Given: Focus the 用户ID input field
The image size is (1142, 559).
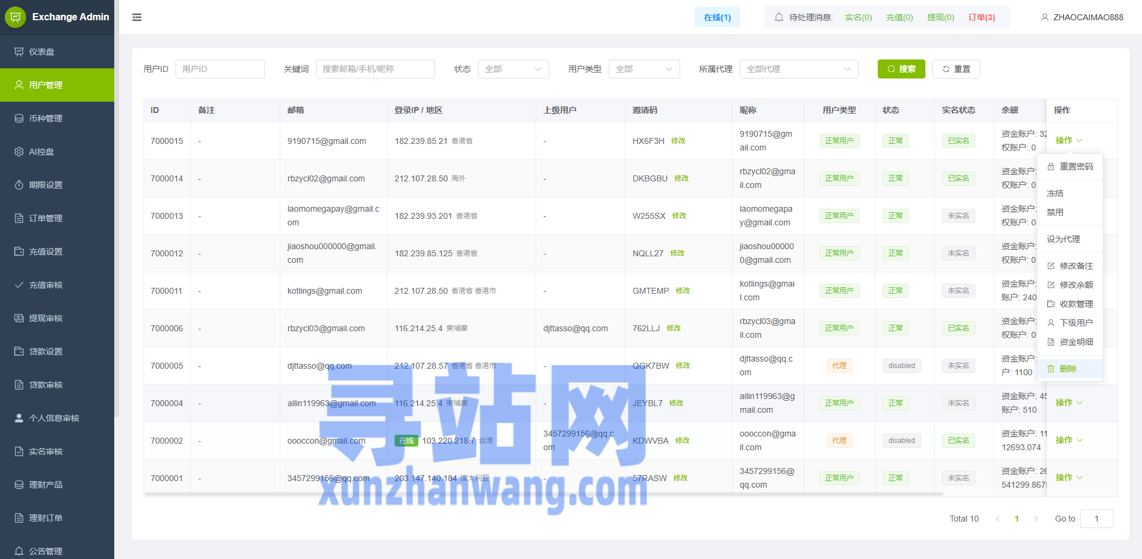Looking at the screenshot, I should pyautogui.click(x=220, y=69).
